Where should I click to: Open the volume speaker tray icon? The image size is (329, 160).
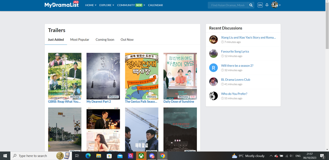coord(291,156)
